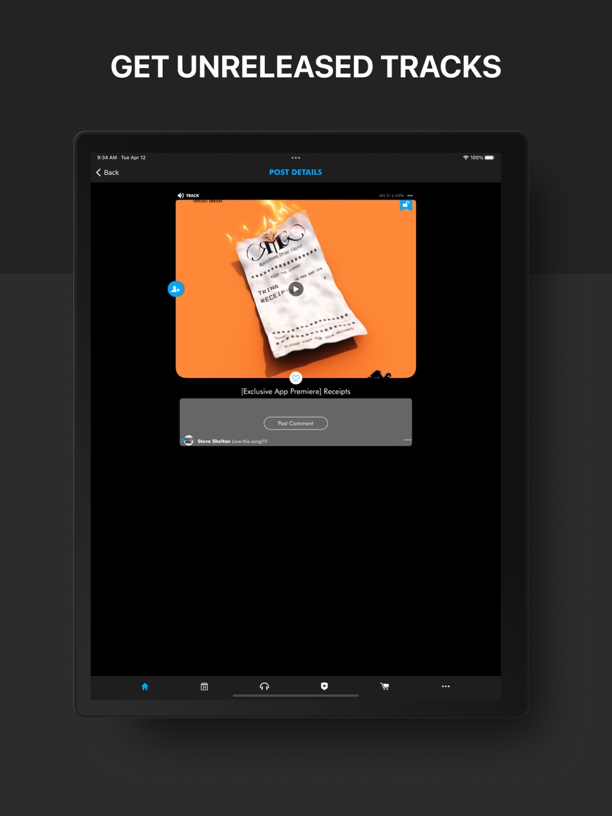
Task: Tap the unlock badge on the artwork
Action: (406, 205)
